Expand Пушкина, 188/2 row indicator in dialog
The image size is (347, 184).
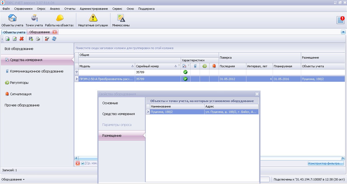coord(148,112)
